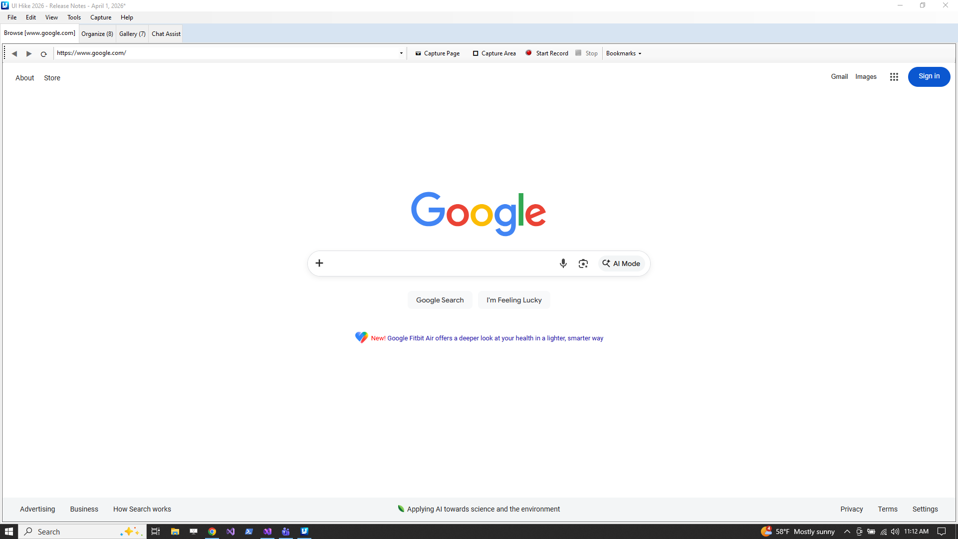Go forward with the forward arrow
The width and height of the screenshot is (958, 539).
29,53
